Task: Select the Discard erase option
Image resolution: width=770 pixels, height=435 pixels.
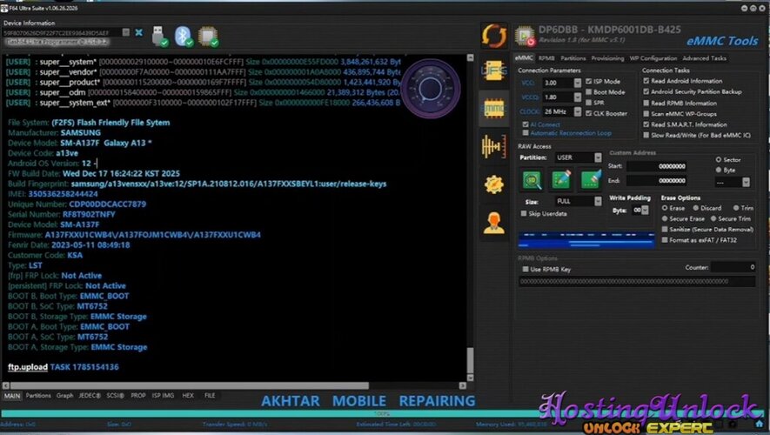Action: [695, 208]
